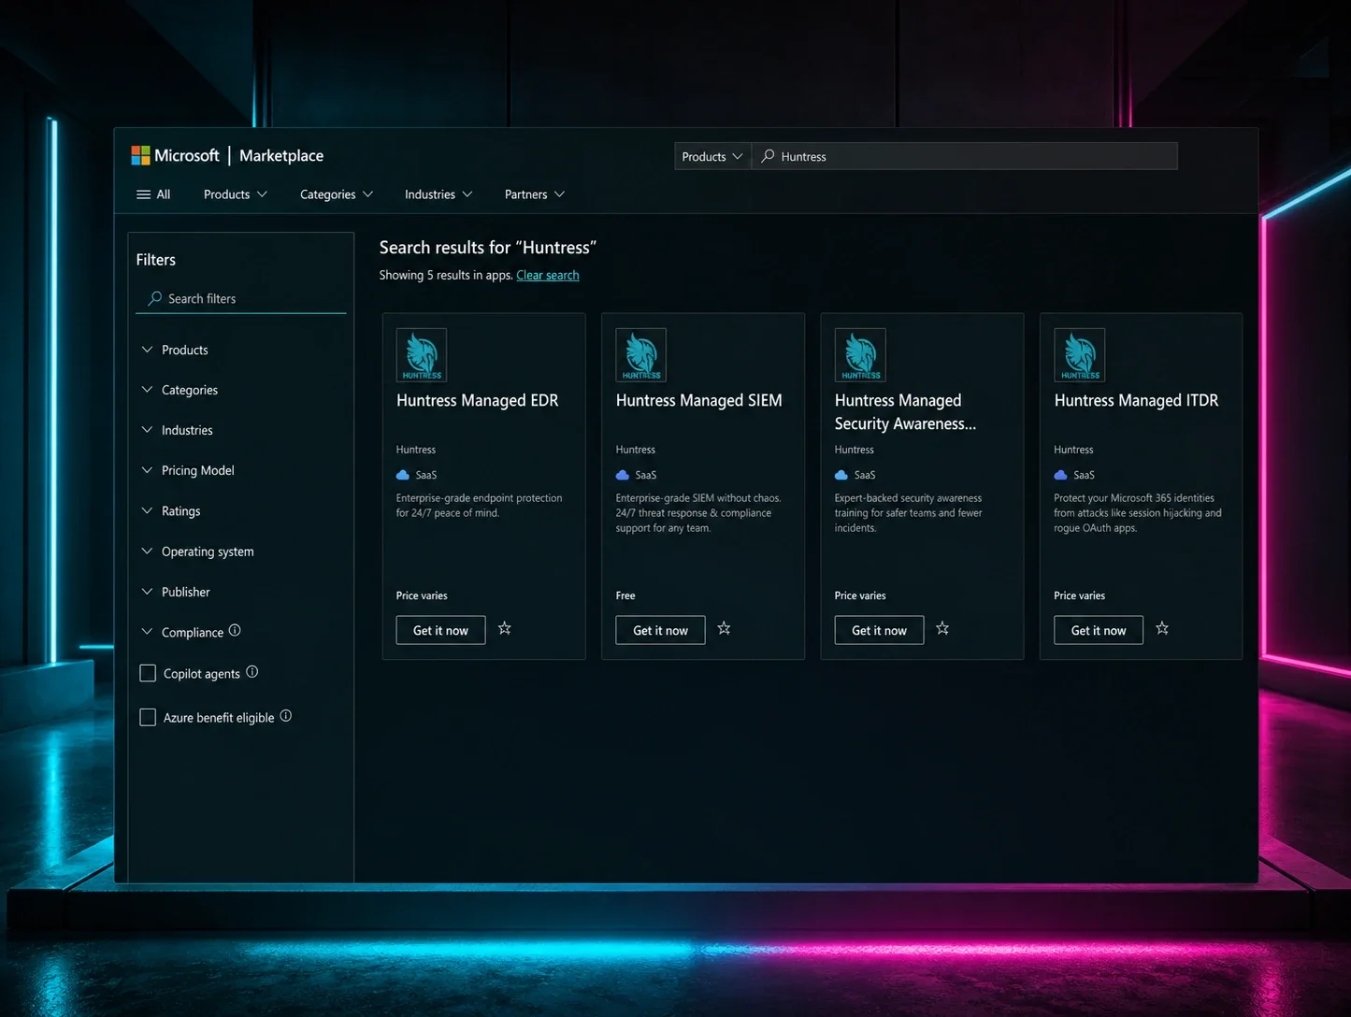This screenshot has height=1017, width=1351.
Task: Focus the Huntress search input field
Action: tap(965, 156)
